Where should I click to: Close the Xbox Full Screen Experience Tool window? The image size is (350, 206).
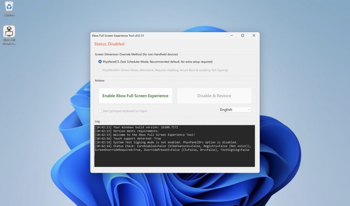coord(254,36)
